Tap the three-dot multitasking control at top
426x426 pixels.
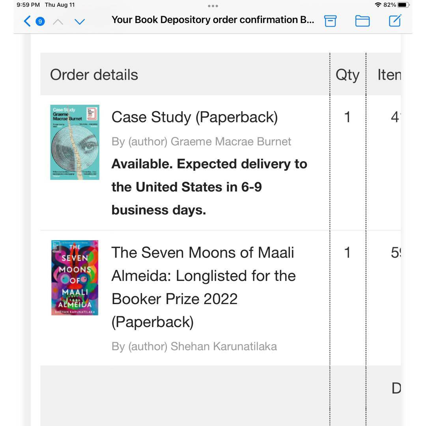click(x=213, y=6)
